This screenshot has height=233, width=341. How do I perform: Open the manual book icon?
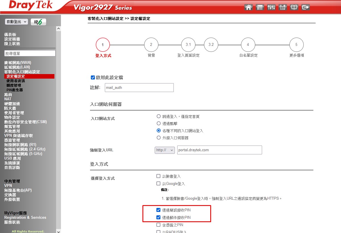click(x=294, y=7)
